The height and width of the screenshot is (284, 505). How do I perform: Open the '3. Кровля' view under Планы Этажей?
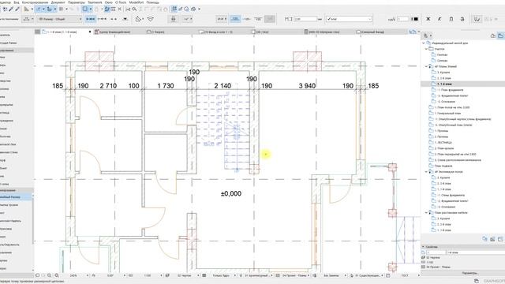point(443,73)
